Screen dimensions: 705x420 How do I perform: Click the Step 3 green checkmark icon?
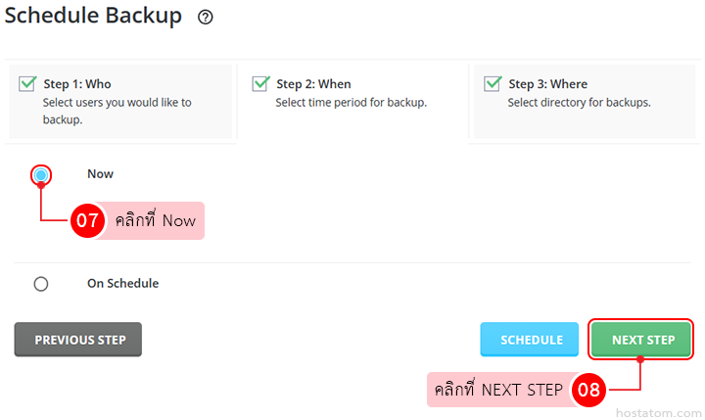coord(493,84)
